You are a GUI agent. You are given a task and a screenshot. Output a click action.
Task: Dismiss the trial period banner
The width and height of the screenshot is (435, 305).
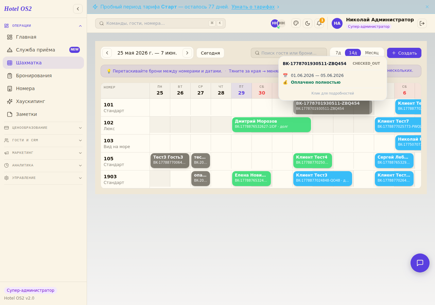point(427,7)
